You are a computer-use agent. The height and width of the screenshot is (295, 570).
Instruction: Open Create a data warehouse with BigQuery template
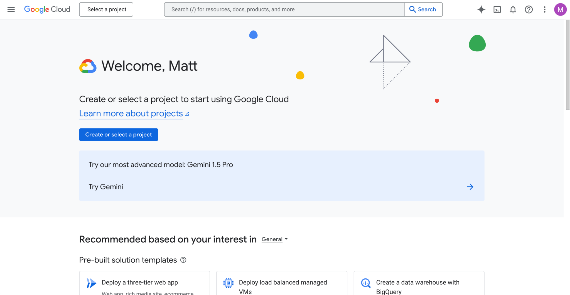419,283
